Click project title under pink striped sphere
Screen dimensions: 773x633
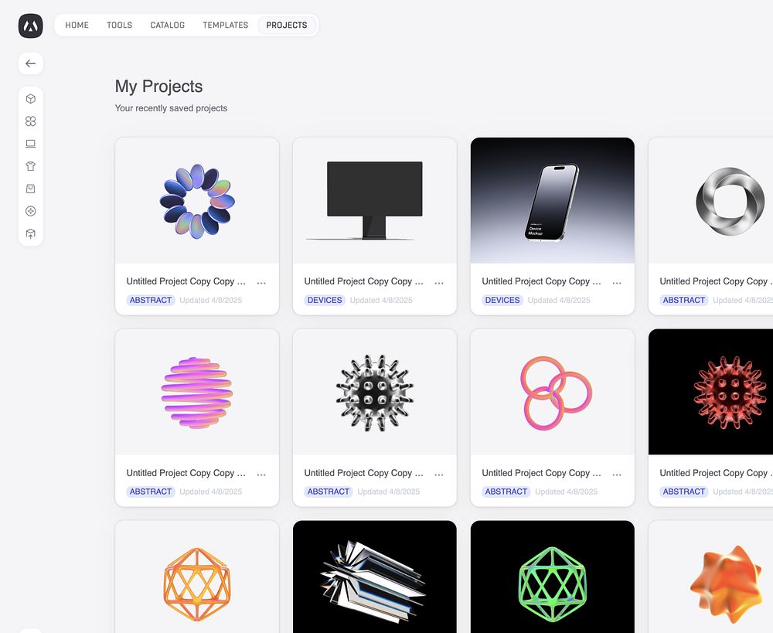(x=186, y=473)
